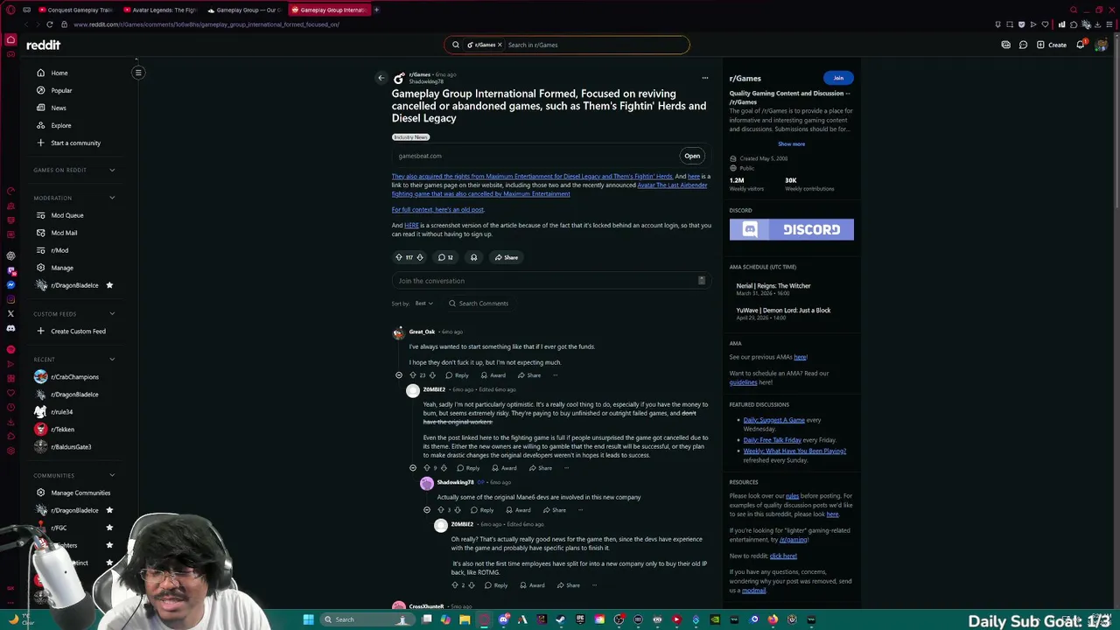Open Discord in Opera sidebar

coord(10,328)
